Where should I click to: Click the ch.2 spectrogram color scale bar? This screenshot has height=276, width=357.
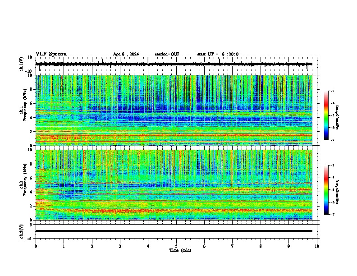[326, 190]
